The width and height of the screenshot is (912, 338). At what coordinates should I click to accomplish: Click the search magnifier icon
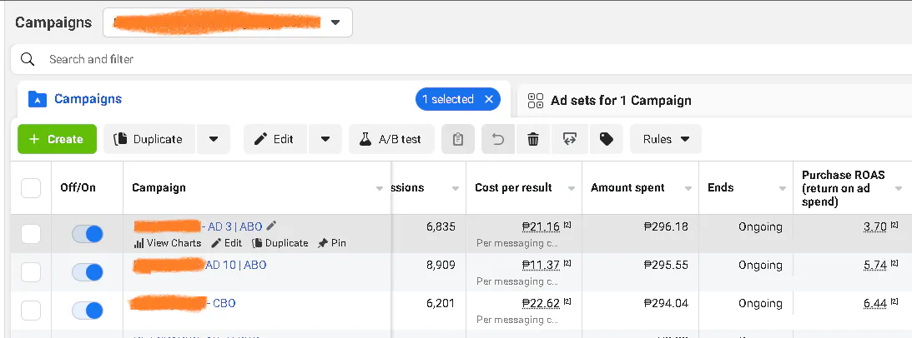(28, 59)
